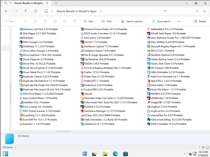Select the Firefox 137.0.2 Portable icon

[82, 72]
